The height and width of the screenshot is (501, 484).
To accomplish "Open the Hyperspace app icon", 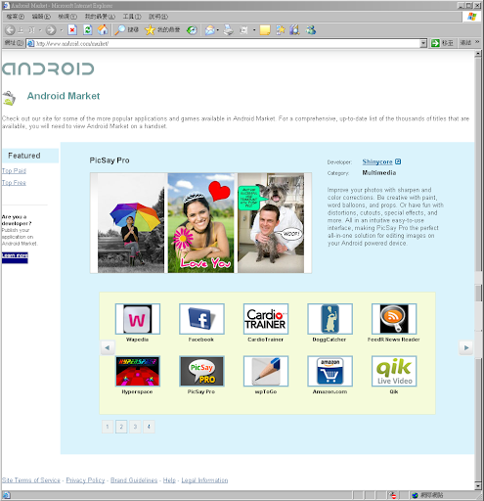I will click(x=138, y=371).
